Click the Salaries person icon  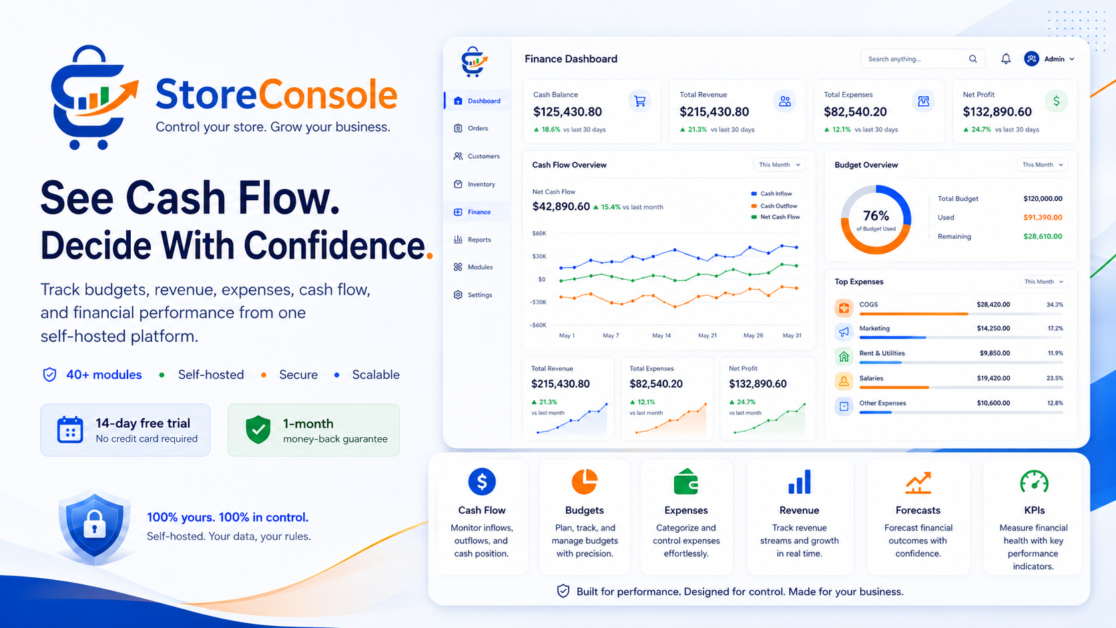[x=844, y=381]
